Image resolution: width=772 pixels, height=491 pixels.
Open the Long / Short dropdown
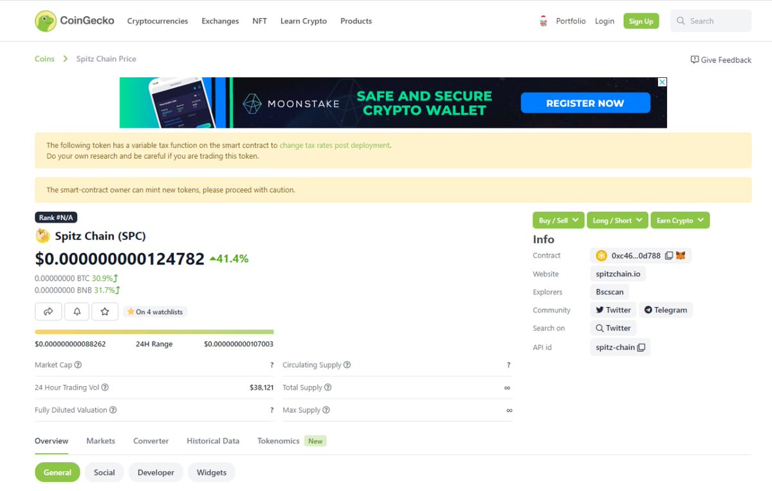[x=617, y=220]
